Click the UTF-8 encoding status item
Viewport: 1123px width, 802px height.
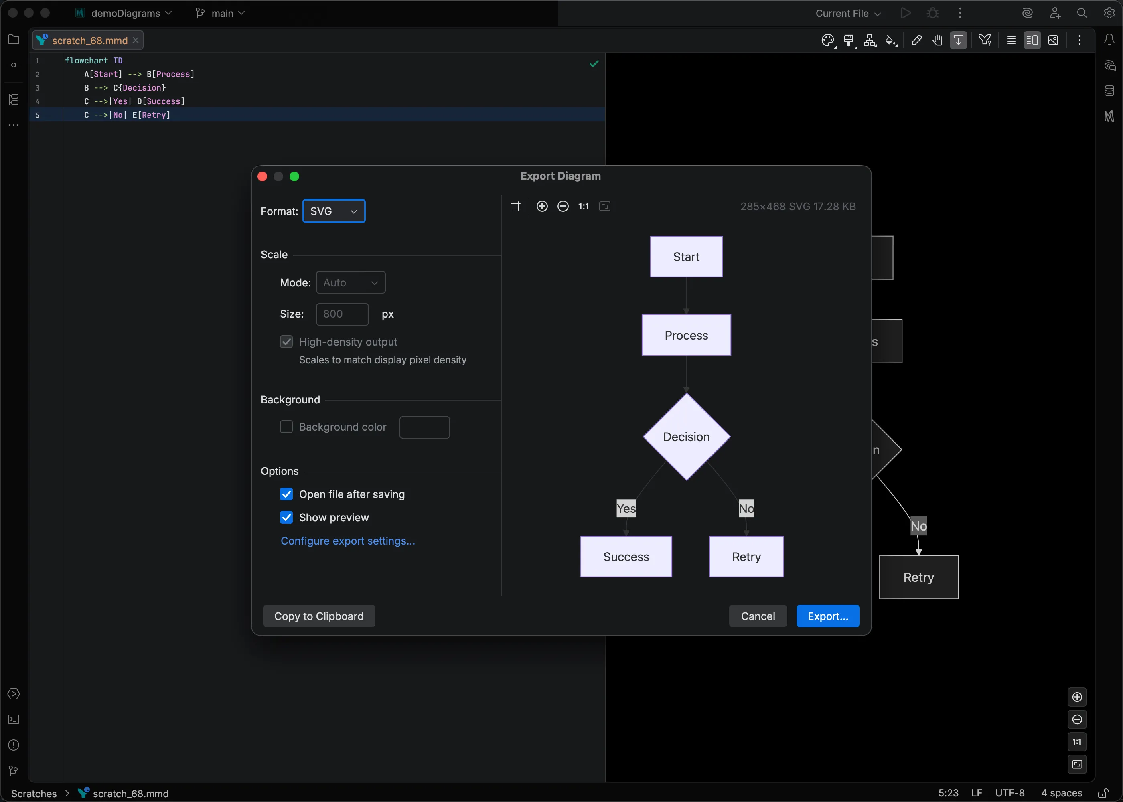1010,793
